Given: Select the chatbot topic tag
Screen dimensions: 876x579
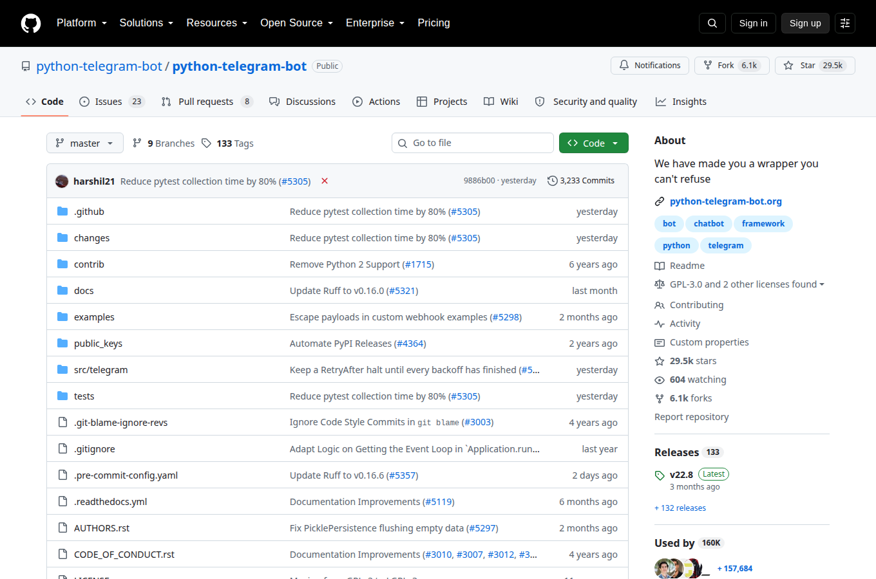Looking at the screenshot, I should [x=709, y=224].
